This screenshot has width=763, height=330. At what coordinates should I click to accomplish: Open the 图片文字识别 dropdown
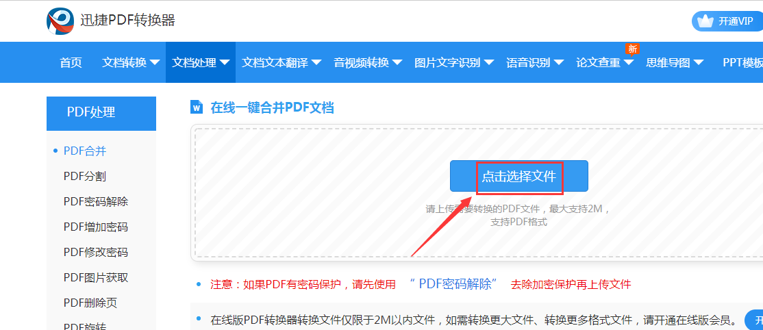point(454,63)
